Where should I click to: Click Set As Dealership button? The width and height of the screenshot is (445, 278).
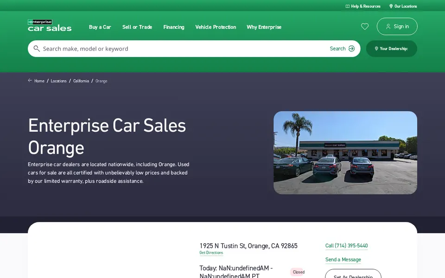(353, 274)
